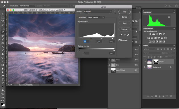The width and height of the screenshot is (179, 109).
Task: Click trash icon at bottom of Layers panel
Action: point(171,96)
